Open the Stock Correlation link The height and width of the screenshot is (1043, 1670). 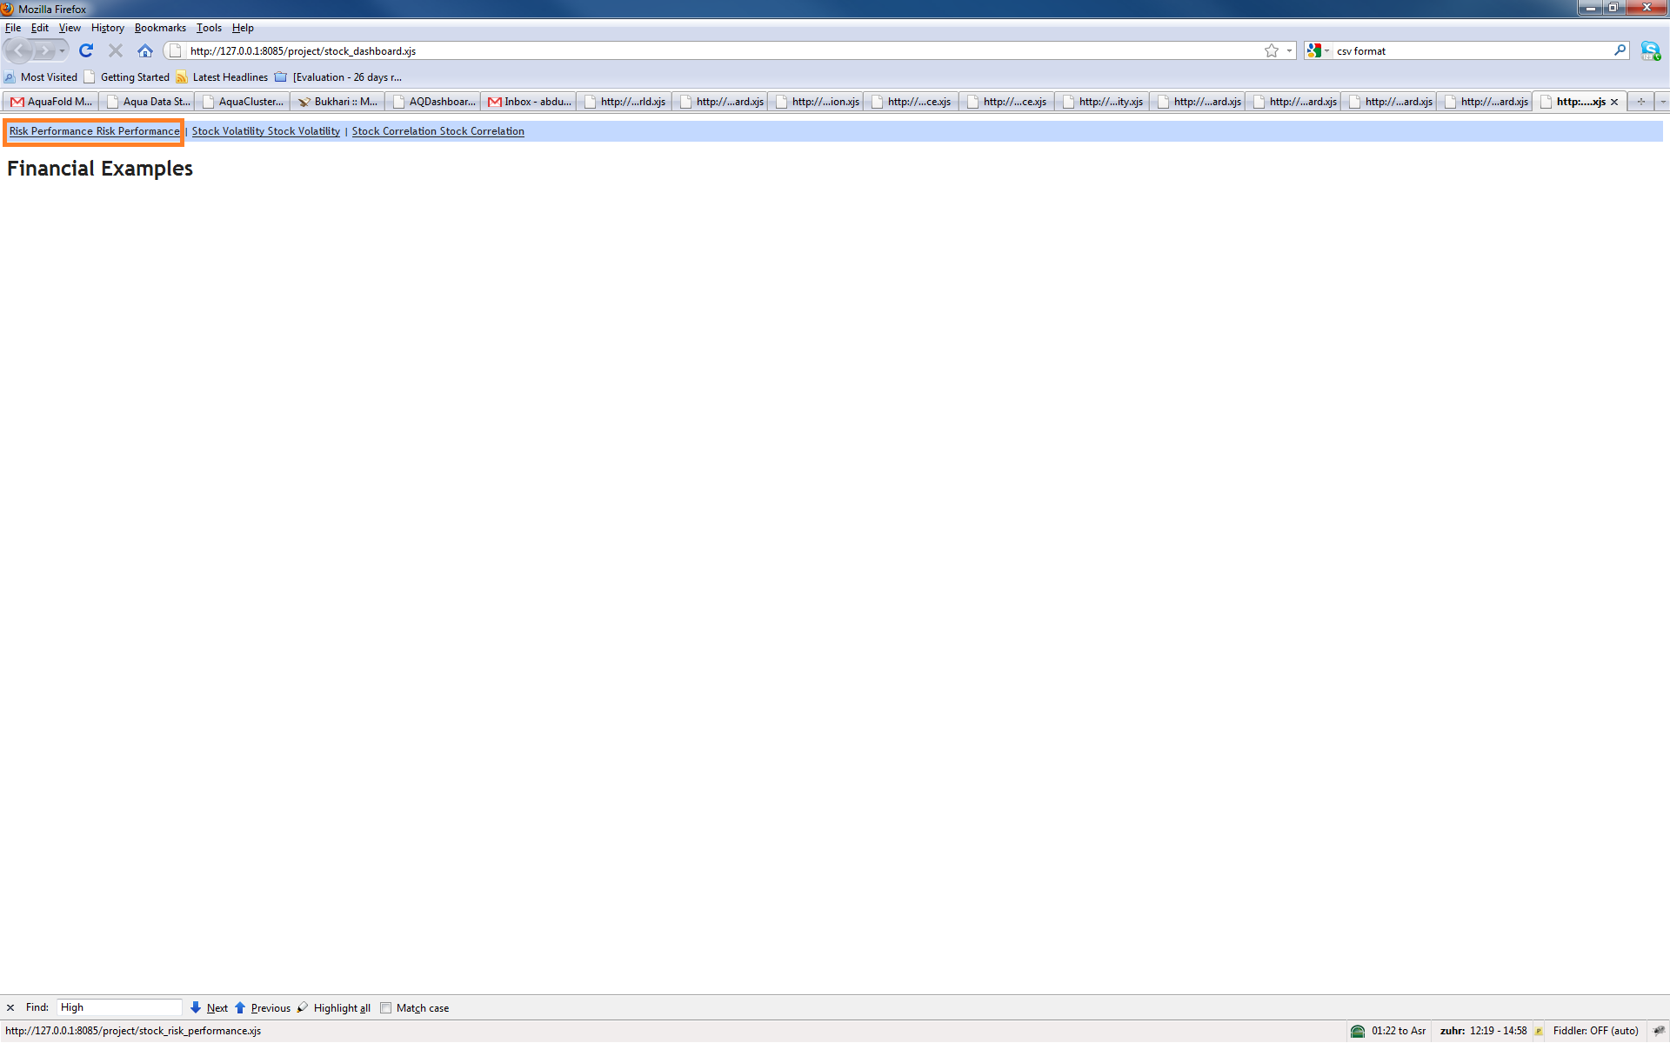click(438, 131)
